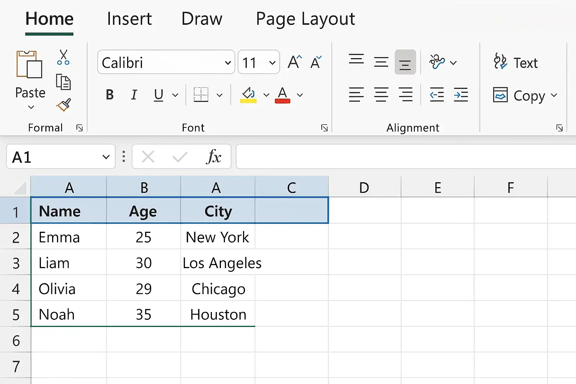
Task: Select the Format Painter brush icon
Action: pos(64,105)
